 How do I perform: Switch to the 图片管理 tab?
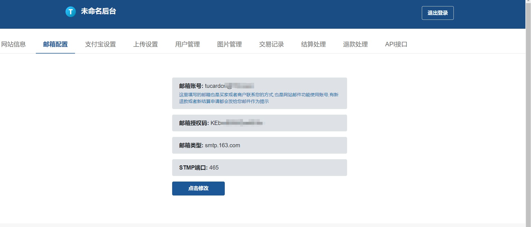coord(230,44)
